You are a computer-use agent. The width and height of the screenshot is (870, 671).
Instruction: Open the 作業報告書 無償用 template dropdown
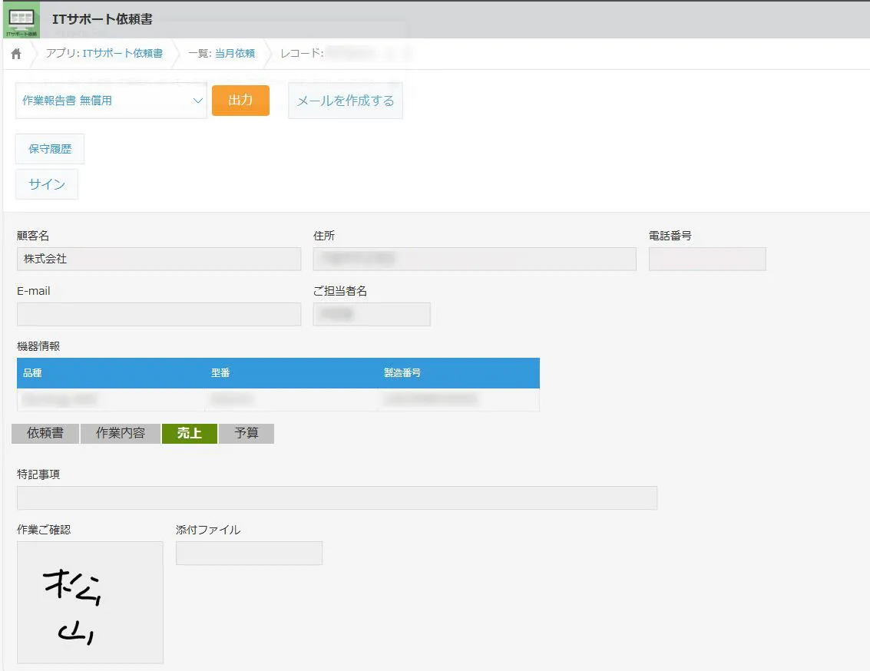[111, 101]
